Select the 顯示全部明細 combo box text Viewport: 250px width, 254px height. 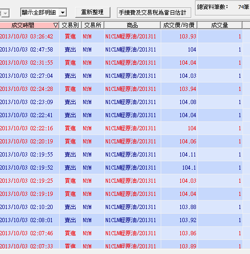pyautogui.click(x=39, y=13)
